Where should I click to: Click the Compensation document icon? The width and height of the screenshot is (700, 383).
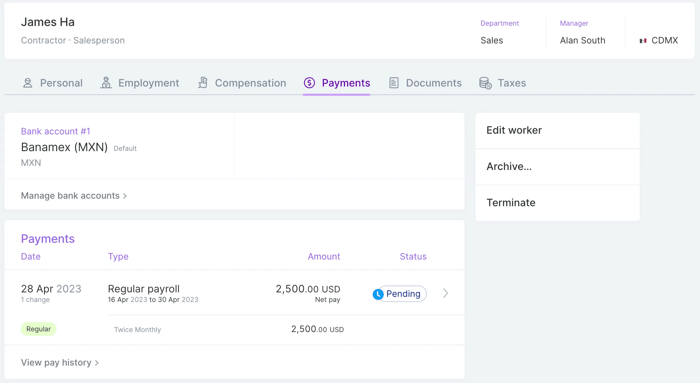pyautogui.click(x=203, y=83)
